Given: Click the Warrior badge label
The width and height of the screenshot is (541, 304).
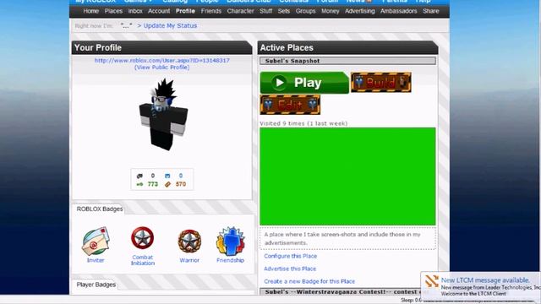Looking at the screenshot, I should [189, 260].
